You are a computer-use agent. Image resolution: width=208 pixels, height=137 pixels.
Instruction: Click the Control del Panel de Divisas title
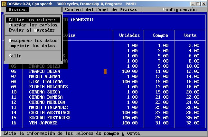pyautogui.click(x=101, y=10)
